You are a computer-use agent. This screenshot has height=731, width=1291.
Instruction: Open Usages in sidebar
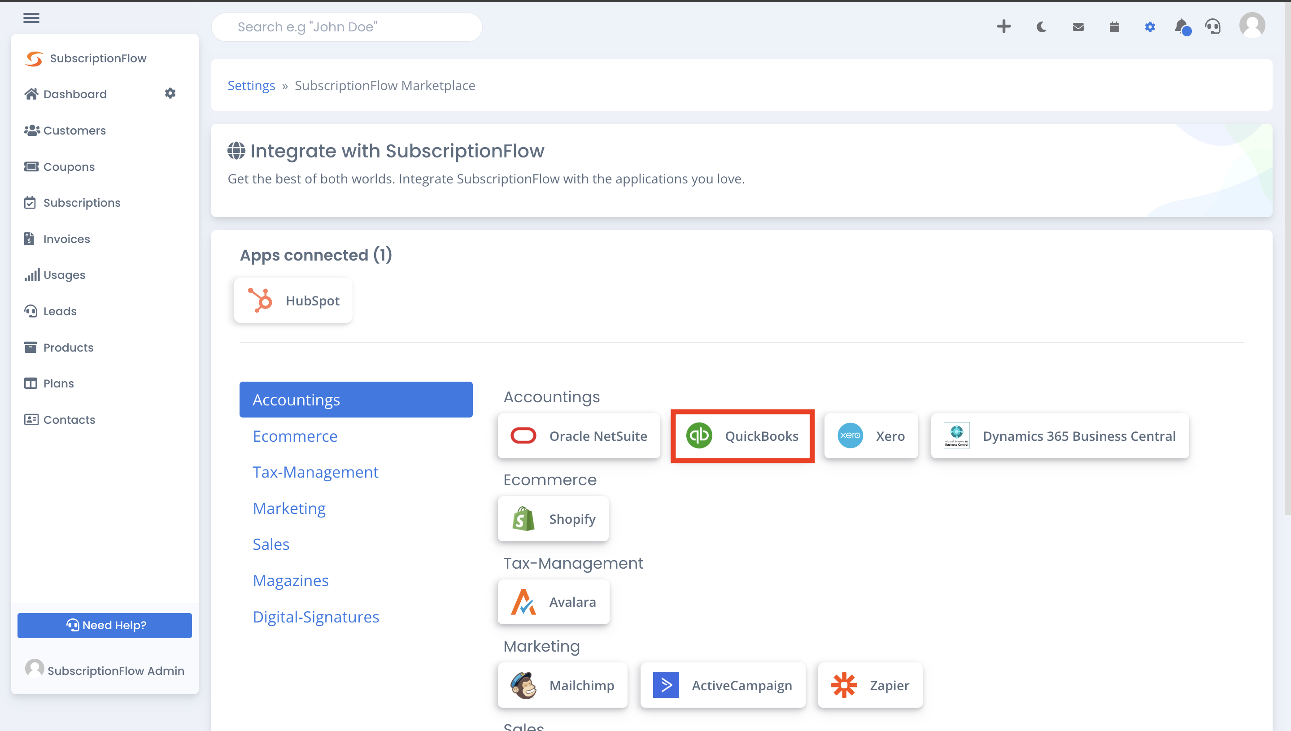tap(55, 275)
